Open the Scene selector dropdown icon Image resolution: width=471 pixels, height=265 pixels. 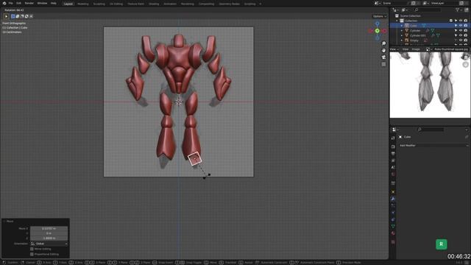pos(378,3)
